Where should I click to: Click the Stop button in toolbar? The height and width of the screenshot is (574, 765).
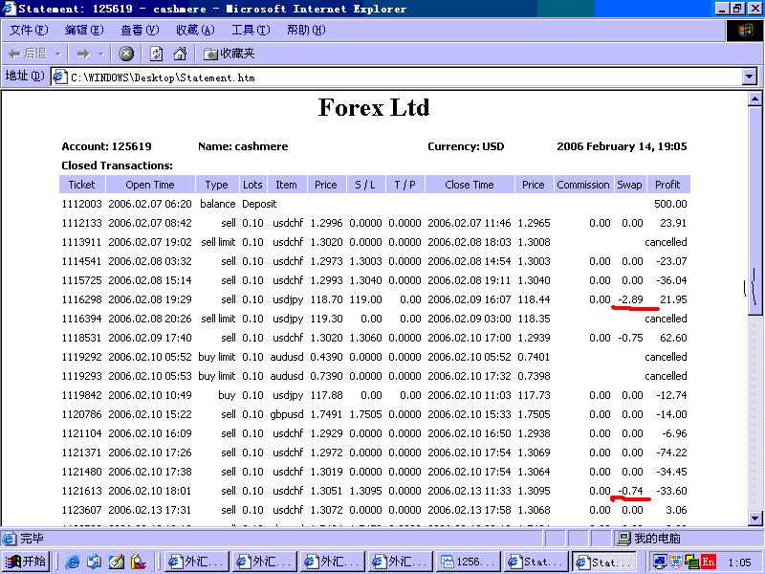[x=126, y=54]
